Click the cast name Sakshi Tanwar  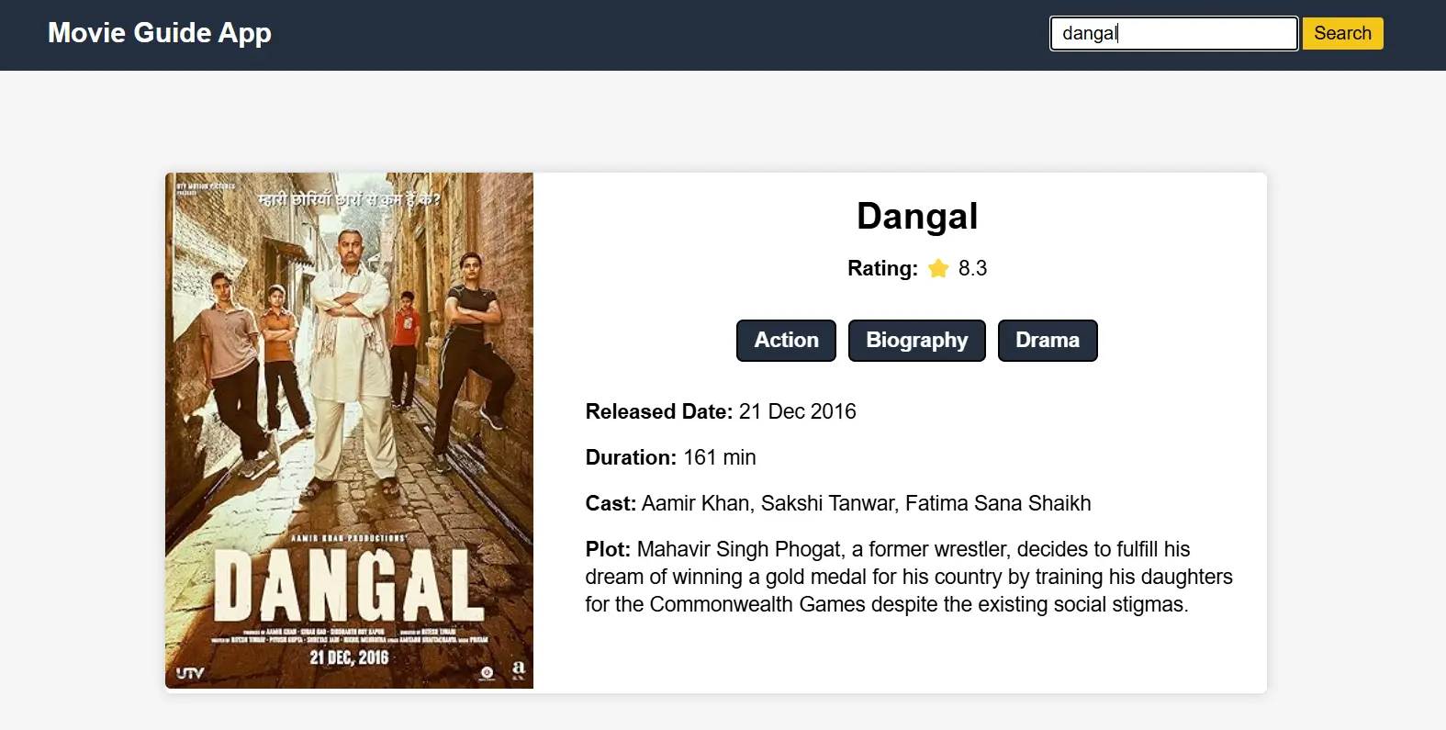(828, 503)
